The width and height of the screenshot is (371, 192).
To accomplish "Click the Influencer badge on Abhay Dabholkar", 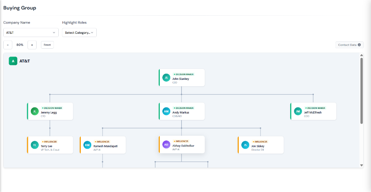I will pos(181,141).
